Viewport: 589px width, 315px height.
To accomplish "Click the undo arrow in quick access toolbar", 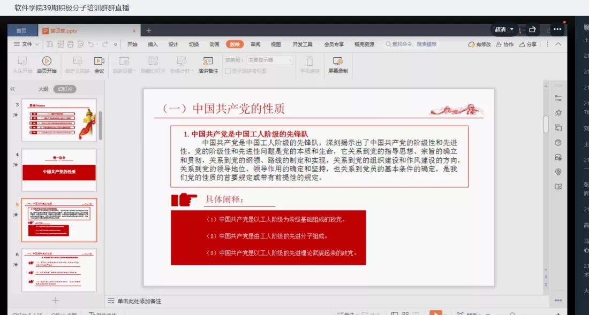I will click(x=90, y=44).
